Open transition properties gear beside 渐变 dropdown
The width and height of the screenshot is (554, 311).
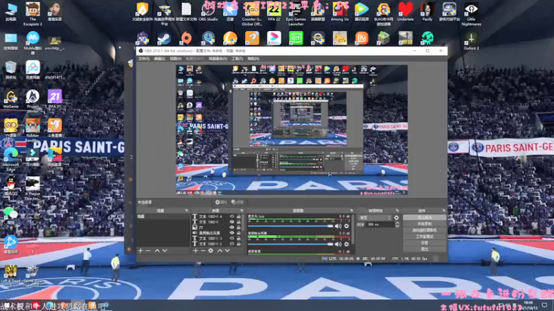pos(396,218)
